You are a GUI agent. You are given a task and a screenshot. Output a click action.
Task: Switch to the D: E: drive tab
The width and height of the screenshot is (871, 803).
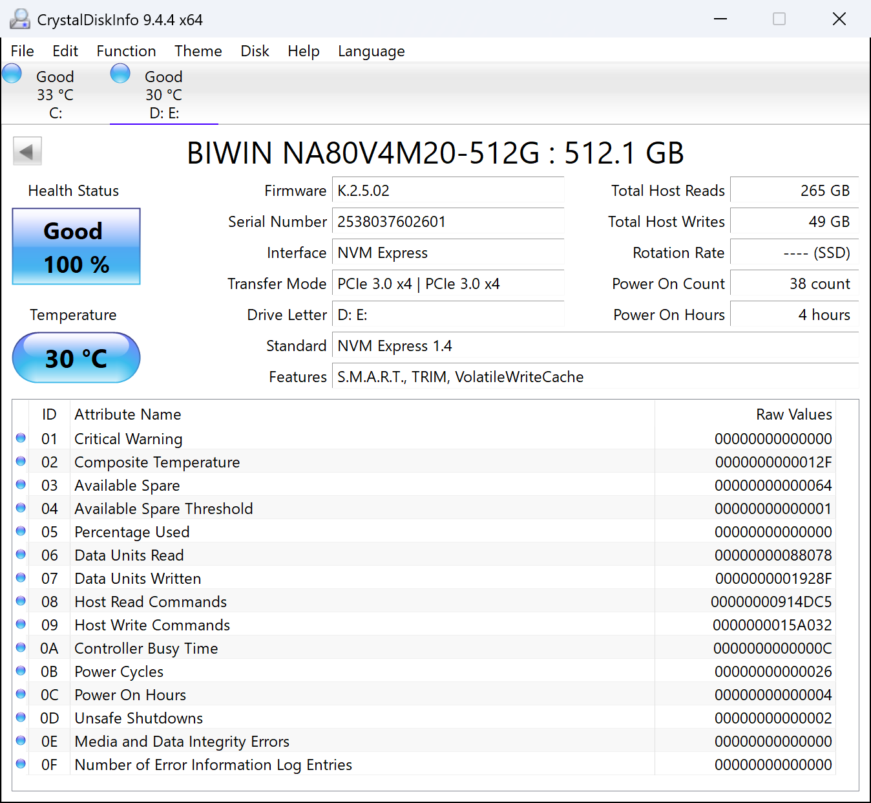coord(164,94)
